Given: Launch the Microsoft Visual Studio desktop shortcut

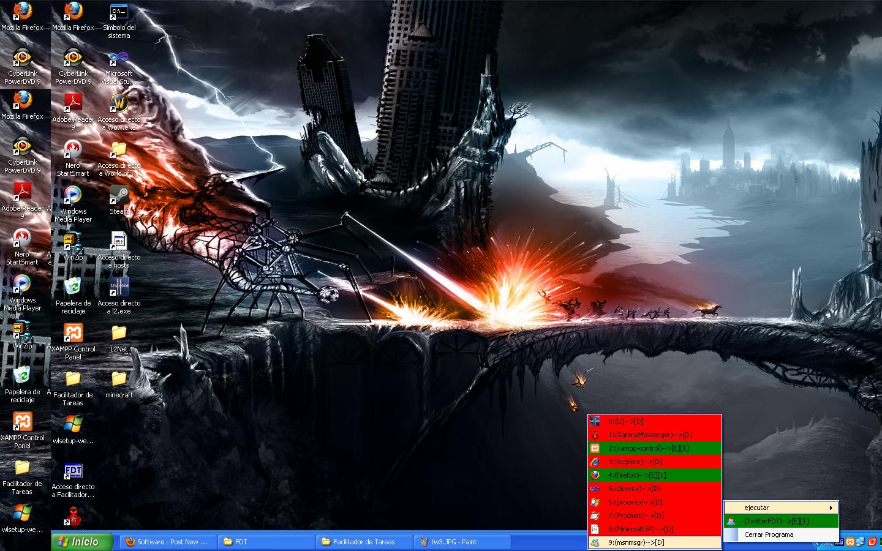Looking at the screenshot, I should (119, 68).
